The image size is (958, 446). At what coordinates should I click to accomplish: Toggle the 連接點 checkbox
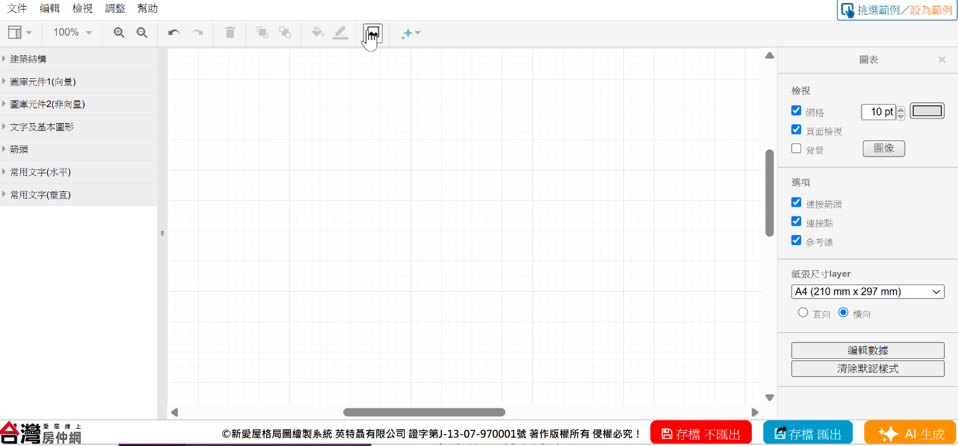(796, 221)
